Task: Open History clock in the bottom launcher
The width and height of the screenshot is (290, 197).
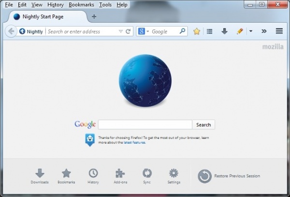Action: [x=93, y=176]
